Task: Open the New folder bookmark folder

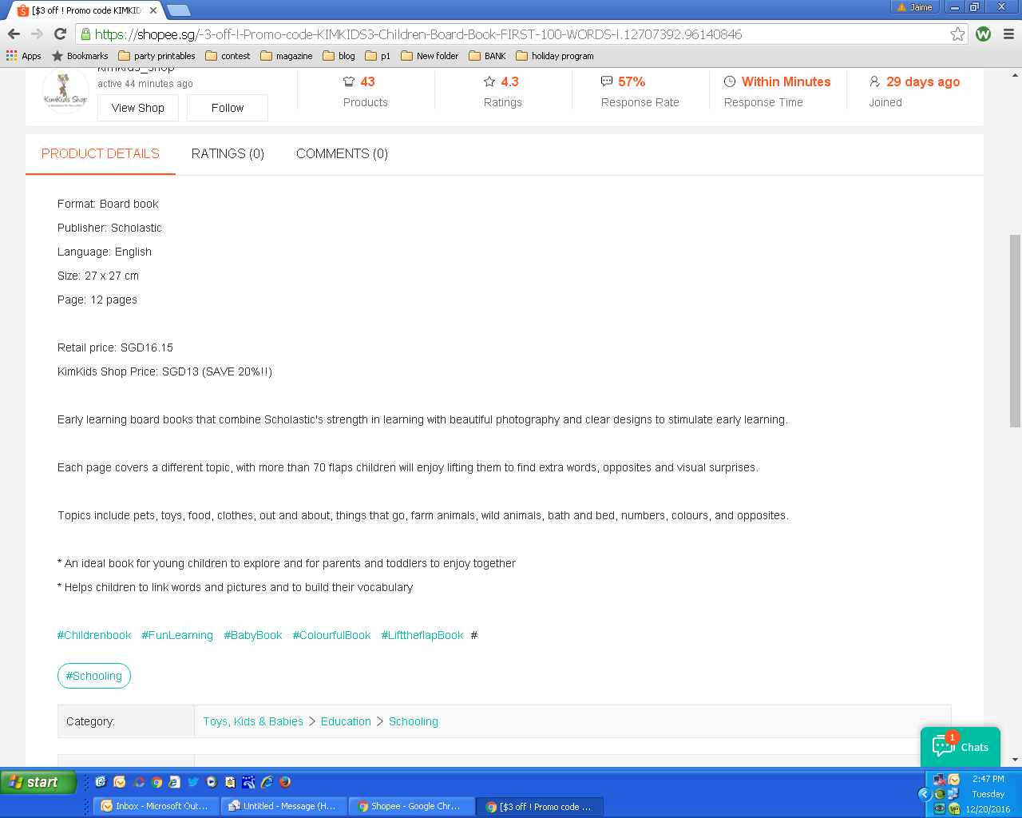Action: [430, 56]
